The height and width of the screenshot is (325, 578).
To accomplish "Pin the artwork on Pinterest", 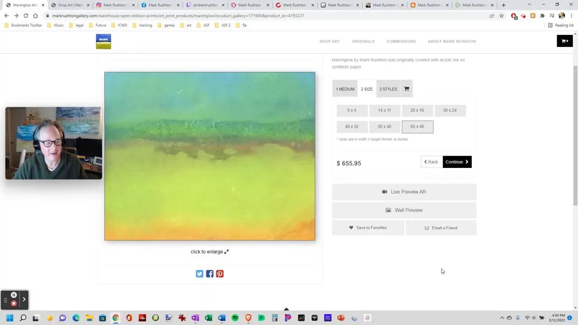I will click(219, 274).
